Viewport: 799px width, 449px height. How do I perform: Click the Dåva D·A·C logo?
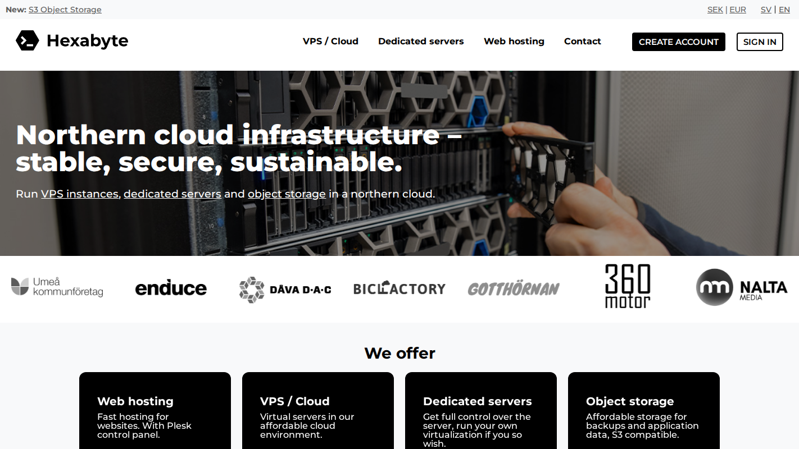pyautogui.click(x=285, y=290)
